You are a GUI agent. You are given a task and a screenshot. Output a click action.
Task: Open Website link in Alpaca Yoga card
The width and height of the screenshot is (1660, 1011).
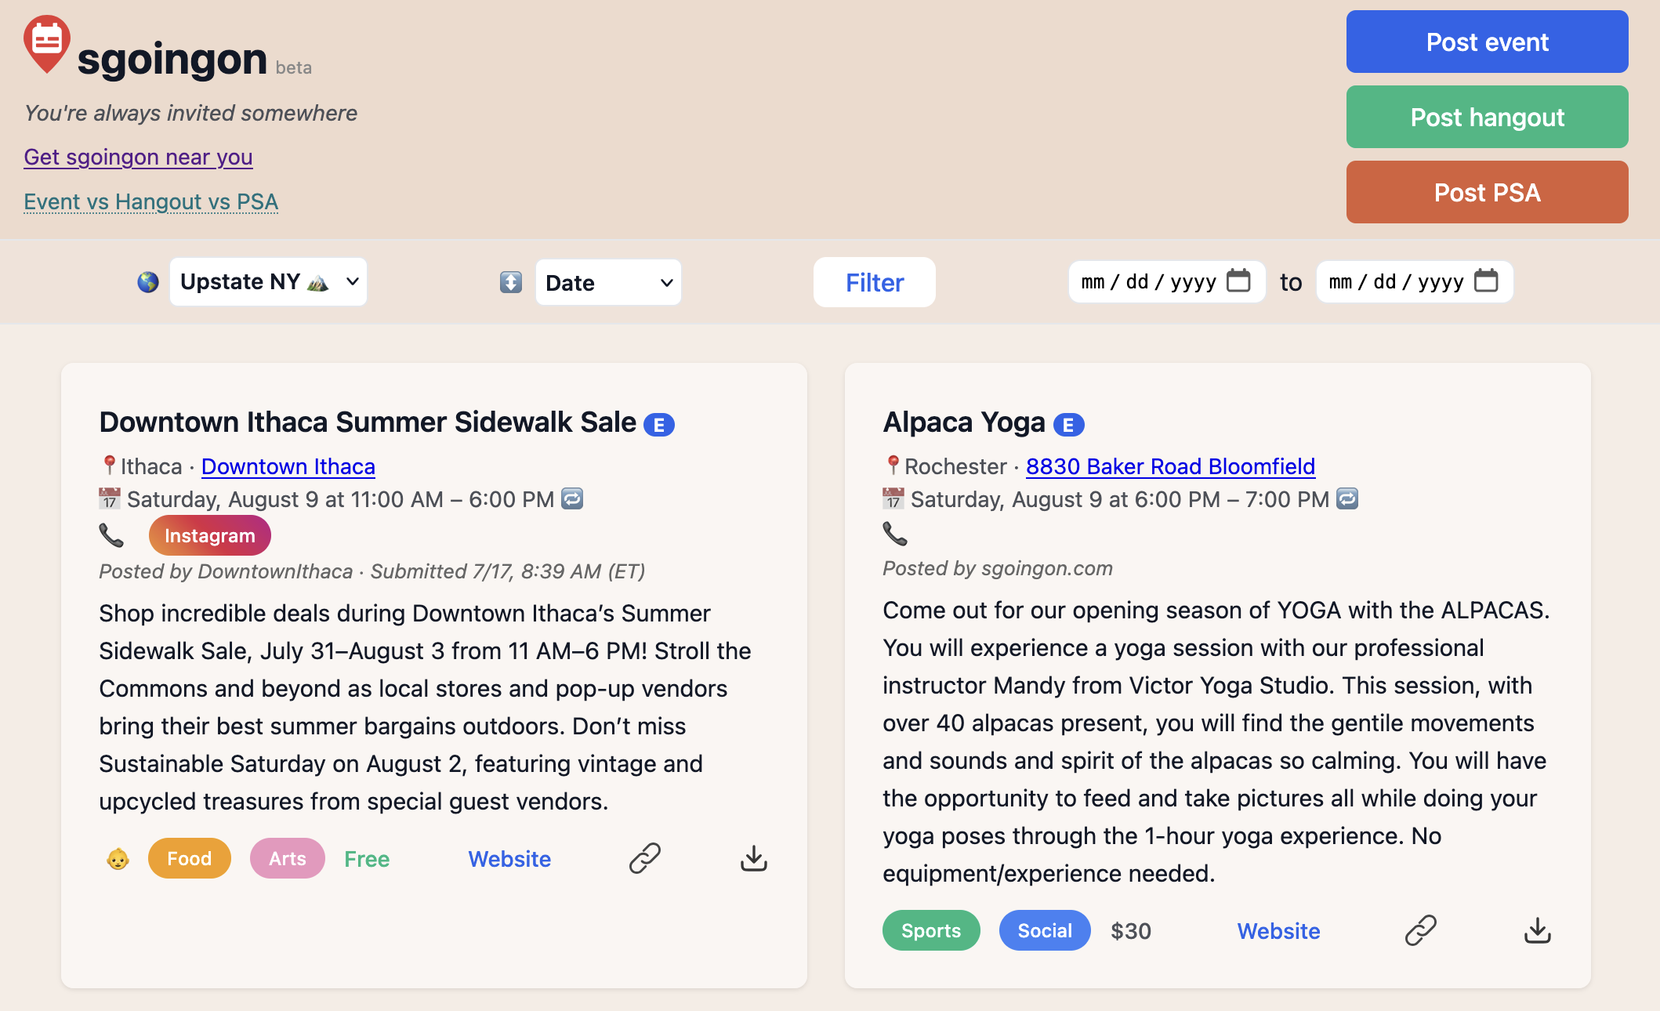pyautogui.click(x=1278, y=931)
